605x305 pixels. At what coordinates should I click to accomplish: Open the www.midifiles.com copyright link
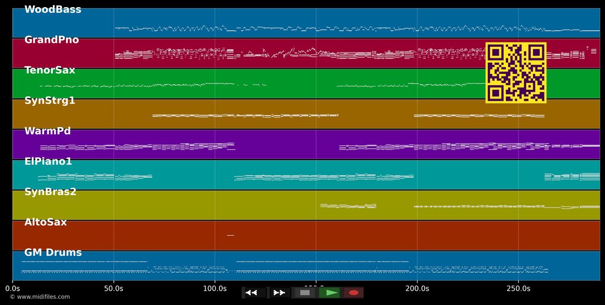[40, 297]
